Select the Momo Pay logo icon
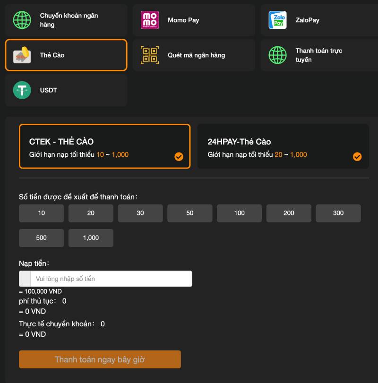This screenshot has width=378, height=383. tap(150, 20)
